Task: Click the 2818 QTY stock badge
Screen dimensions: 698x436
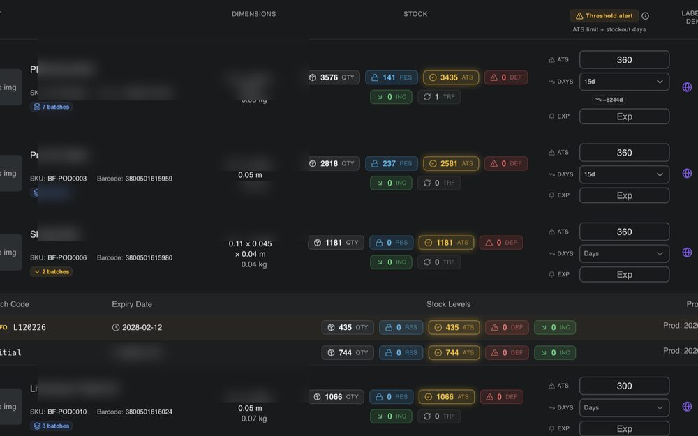Action: click(334, 163)
